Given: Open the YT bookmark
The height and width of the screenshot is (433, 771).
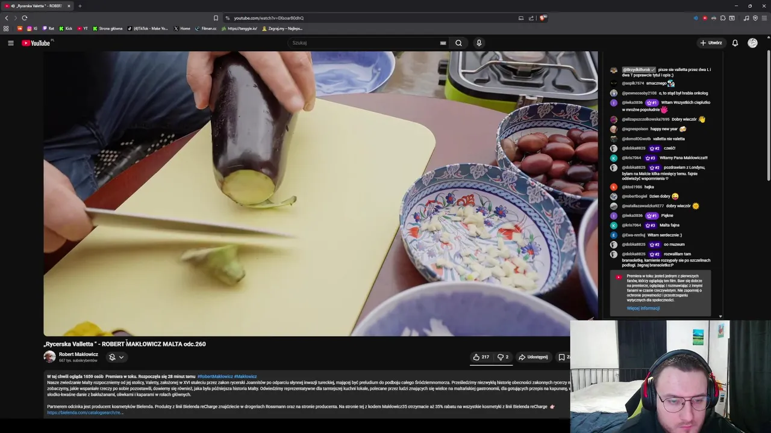Looking at the screenshot, I should click(x=83, y=28).
